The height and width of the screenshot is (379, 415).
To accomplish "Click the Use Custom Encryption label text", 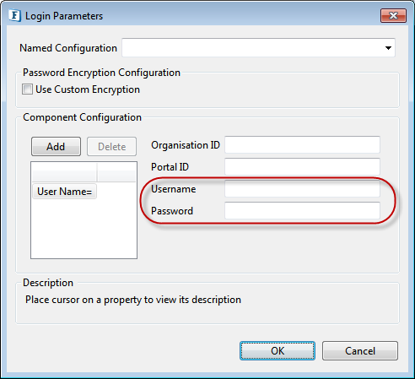I will (x=88, y=89).
